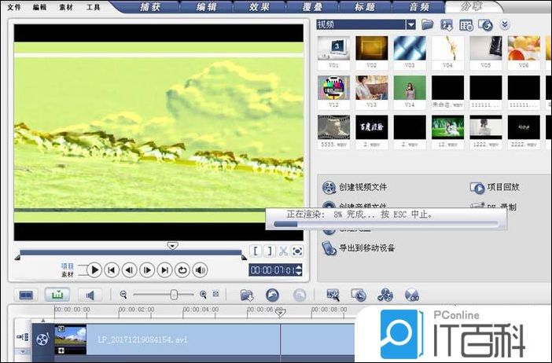Click the trim bar under preview
This screenshot has width=552, height=363.
pyautogui.click(x=131, y=252)
